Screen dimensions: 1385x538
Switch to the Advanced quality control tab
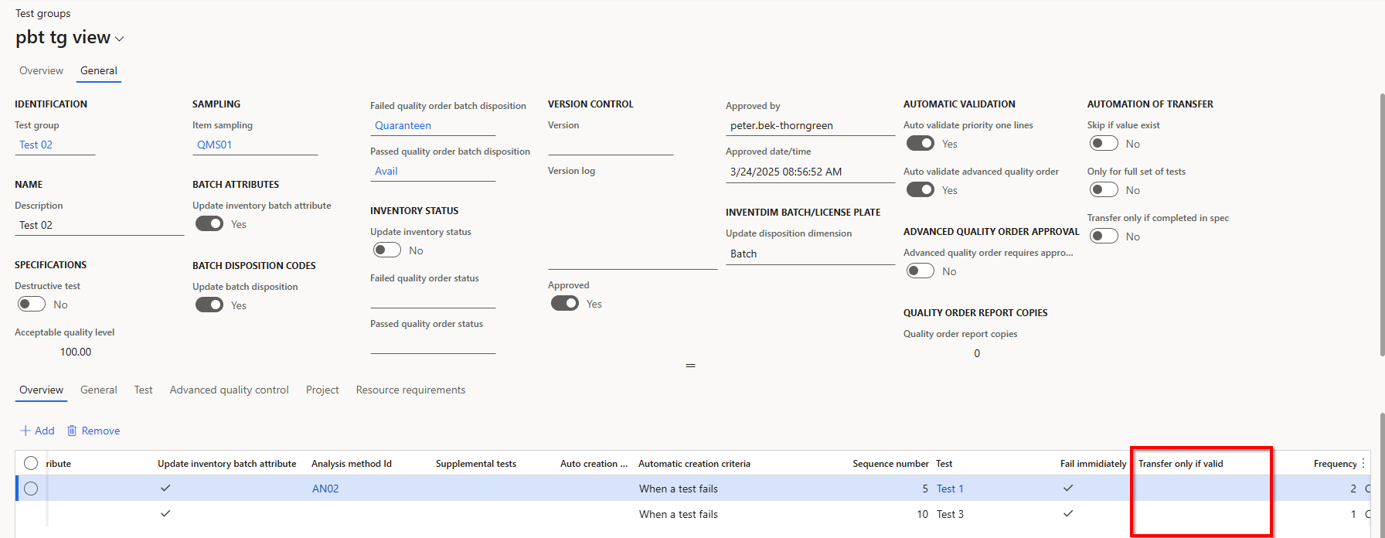coord(229,390)
